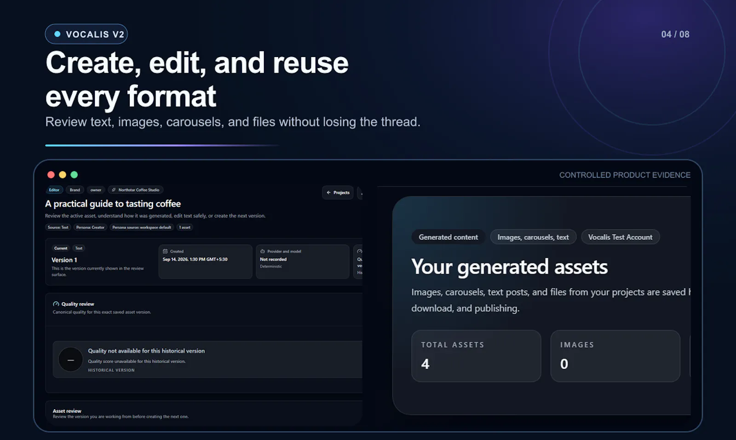Go back with the Projects button
The height and width of the screenshot is (440, 736).
pos(338,193)
